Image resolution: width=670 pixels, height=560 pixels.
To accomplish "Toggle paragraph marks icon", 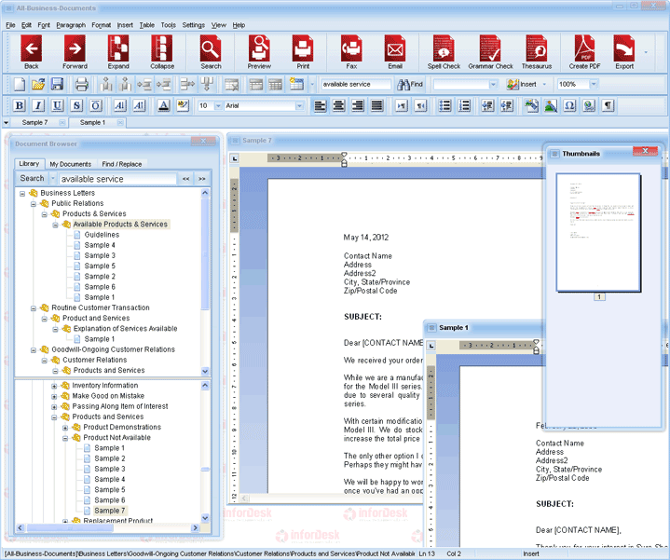I will point(608,105).
